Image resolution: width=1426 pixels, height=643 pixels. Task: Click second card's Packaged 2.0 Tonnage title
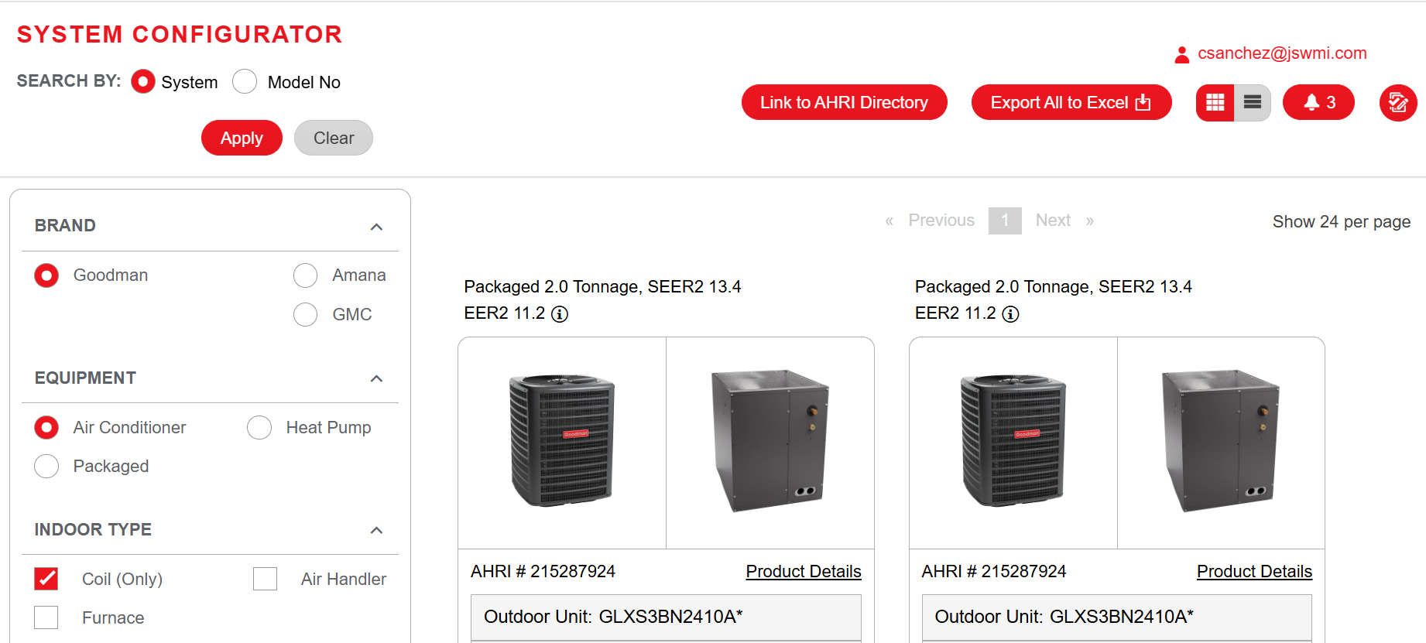point(1054,287)
